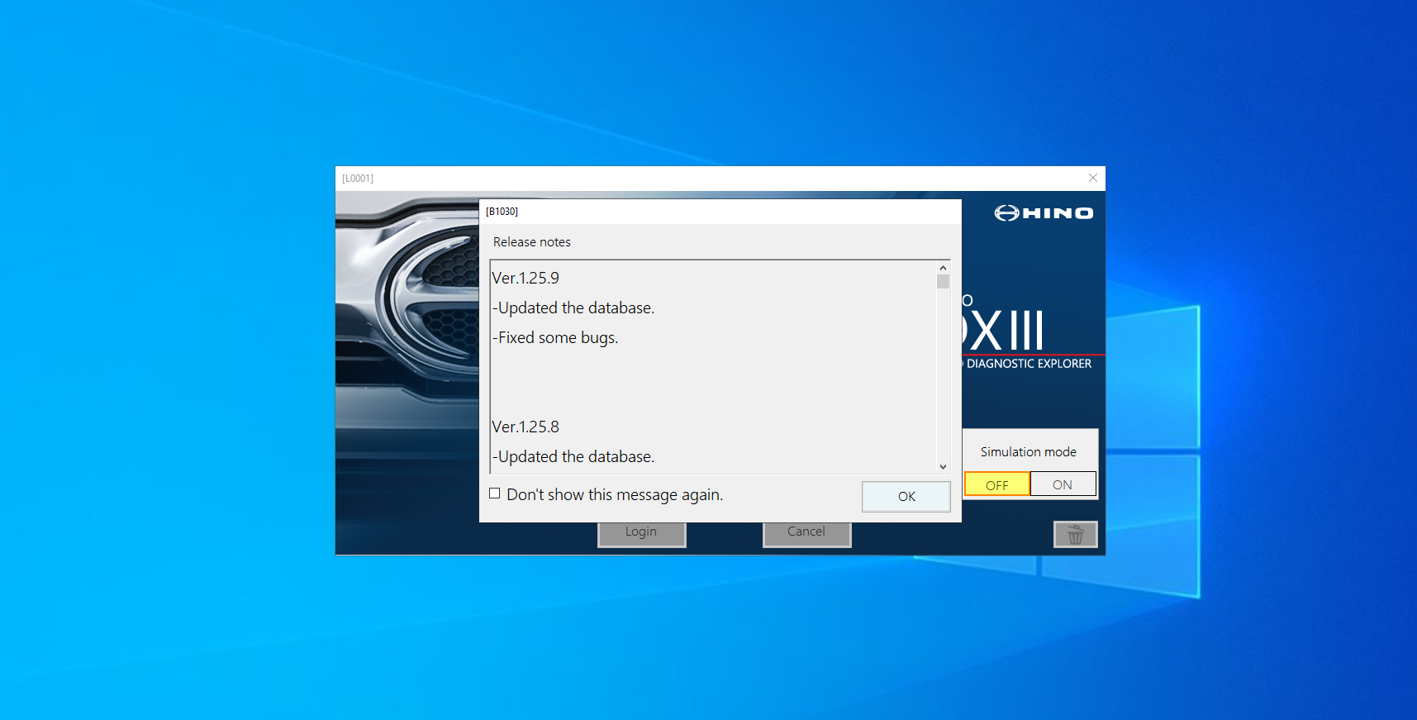The height and width of the screenshot is (720, 1417).
Task: Click the release notes scrollbar thumb
Action: (943, 282)
